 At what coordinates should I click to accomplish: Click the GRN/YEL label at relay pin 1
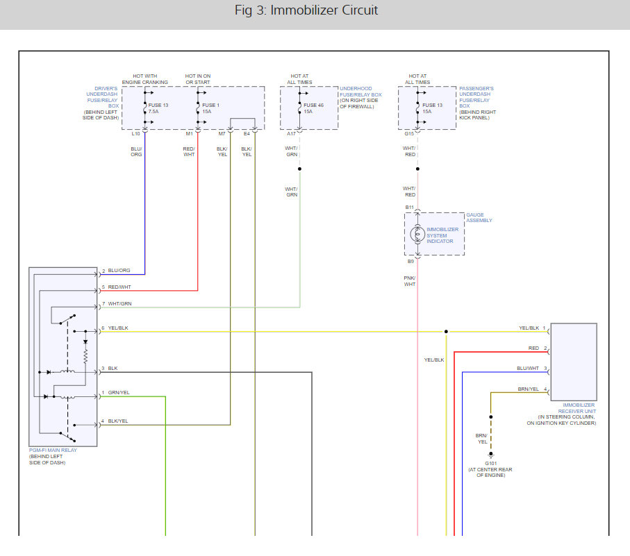[119, 393]
